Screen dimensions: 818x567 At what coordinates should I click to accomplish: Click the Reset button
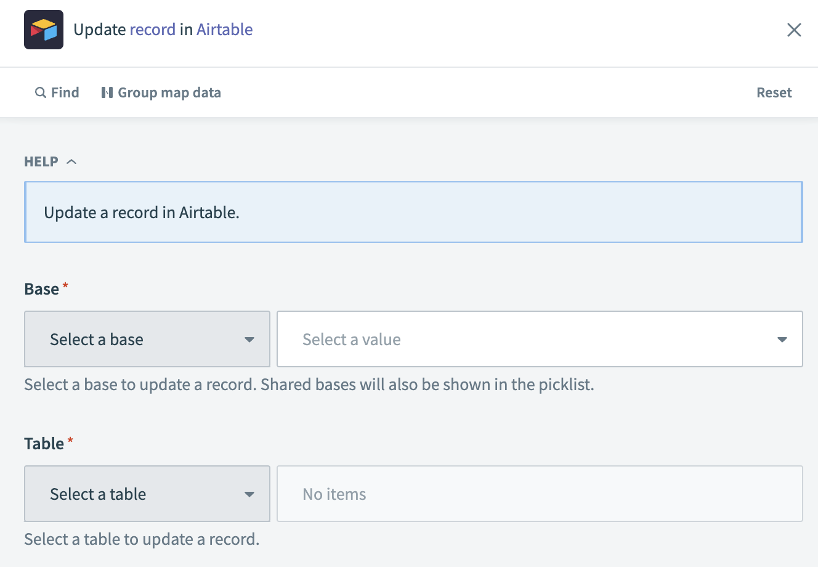774,92
